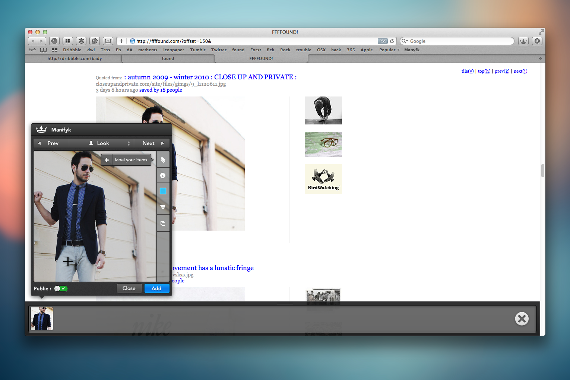The height and width of the screenshot is (380, 570).
Task: Open the Look category dropdown
Action: (101, 143)
